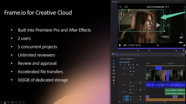
Task: Open the Frame.io comments bubble icon
Action: [x=126, y=7]
